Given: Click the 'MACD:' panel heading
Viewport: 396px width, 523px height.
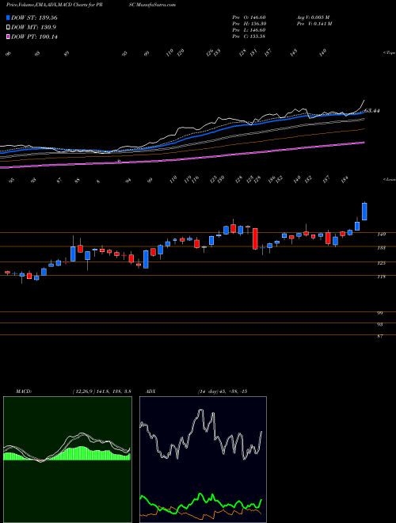Looking at the screenshot, I should (24, 391).
